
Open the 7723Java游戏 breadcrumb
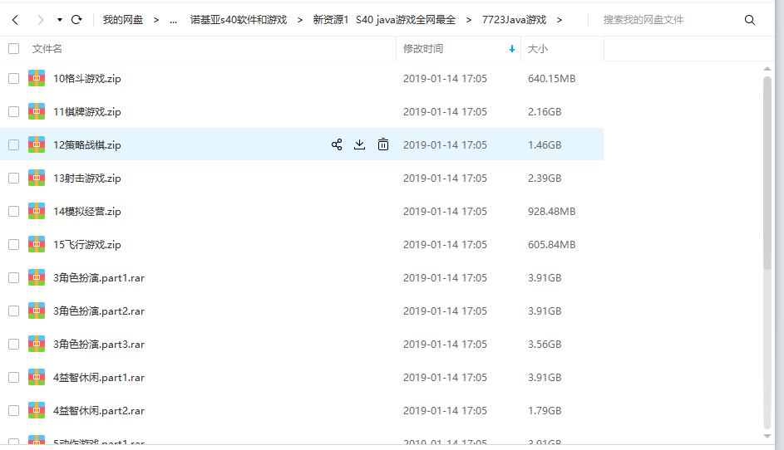[514, 20]
